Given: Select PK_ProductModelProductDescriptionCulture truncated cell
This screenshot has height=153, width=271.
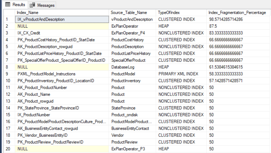Looking at the screenshot, I should click(62, 122).
